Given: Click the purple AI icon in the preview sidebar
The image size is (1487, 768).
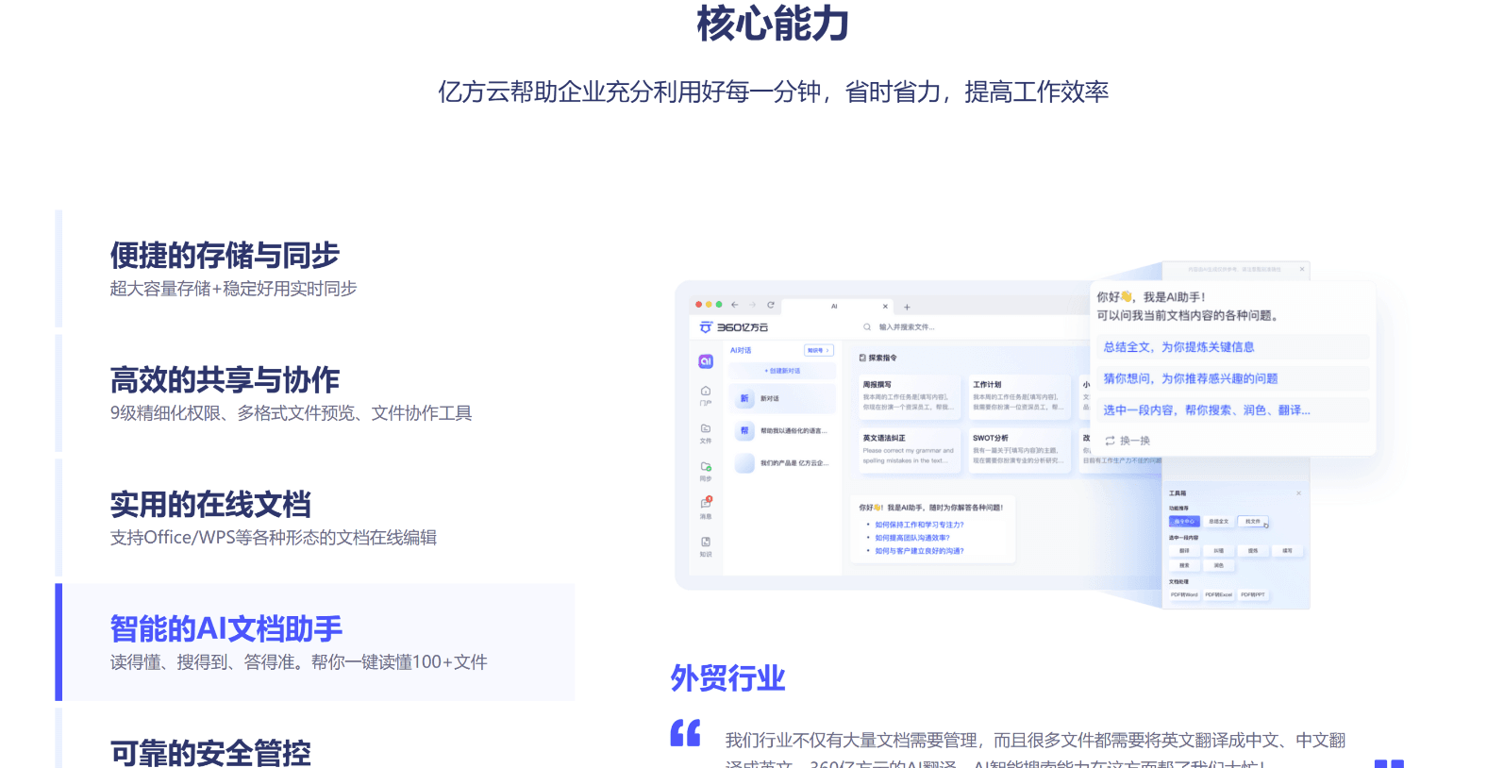Looking at the screenshot, I should click(x=706, y=361).
